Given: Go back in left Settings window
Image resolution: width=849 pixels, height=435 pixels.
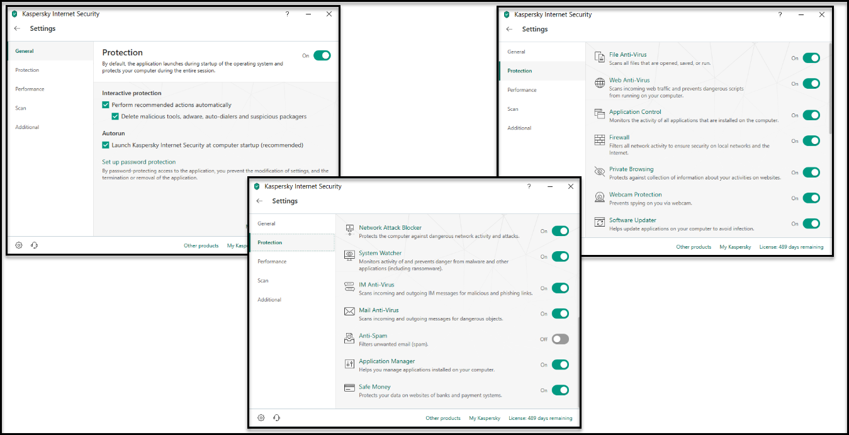Looking at the screenshot, I should [17, 28].
